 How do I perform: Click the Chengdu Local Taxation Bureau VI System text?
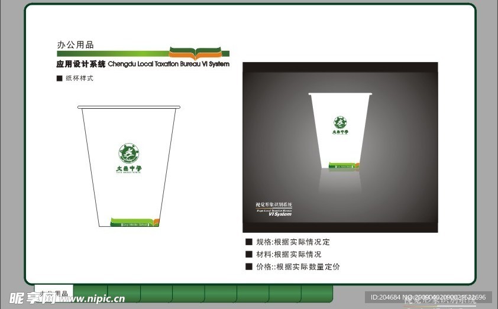click(169, 64)
